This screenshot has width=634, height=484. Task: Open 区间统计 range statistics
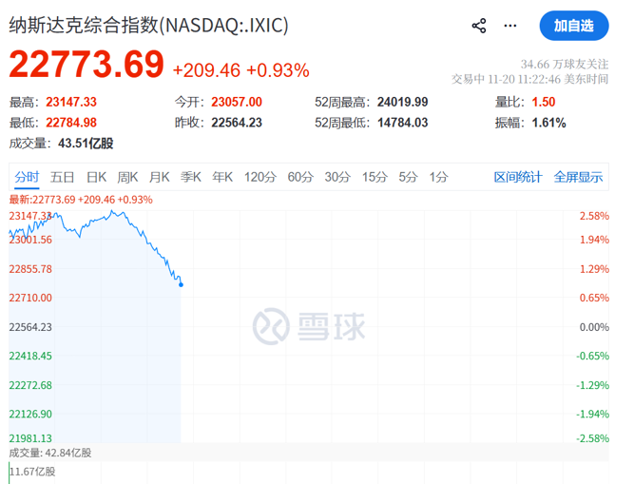tap(518, 177)
